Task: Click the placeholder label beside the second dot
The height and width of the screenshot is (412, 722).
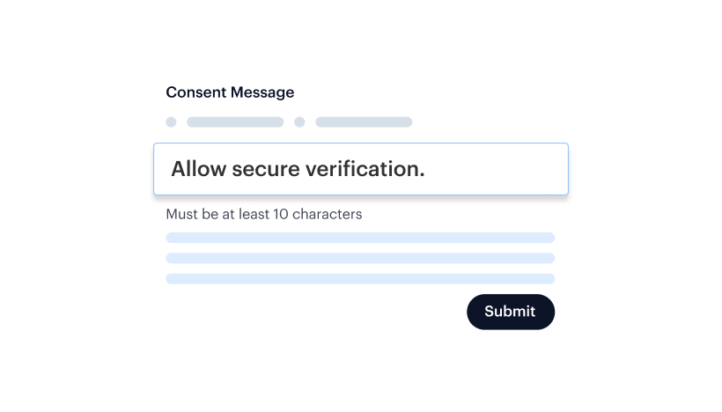Action: coord(364,122)
